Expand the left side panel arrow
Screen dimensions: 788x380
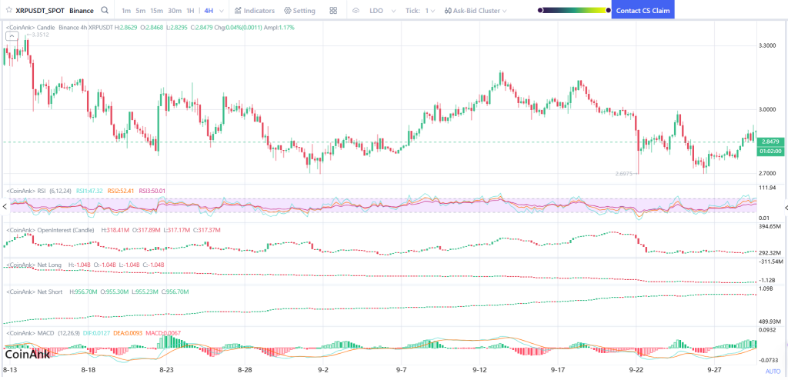pyautogui.click(x=5, y=207)
